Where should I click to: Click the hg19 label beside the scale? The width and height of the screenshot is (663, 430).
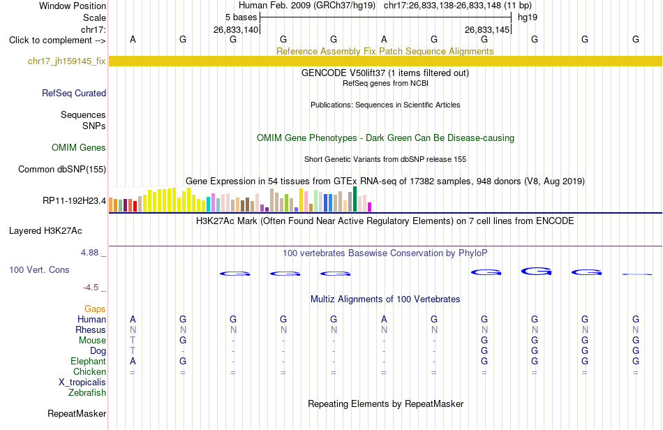528,17
